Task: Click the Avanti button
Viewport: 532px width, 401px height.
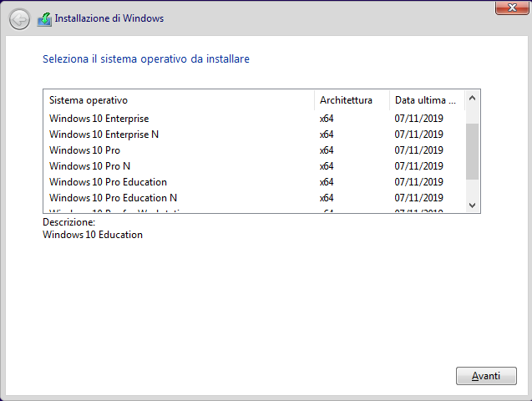Action: 486,376
